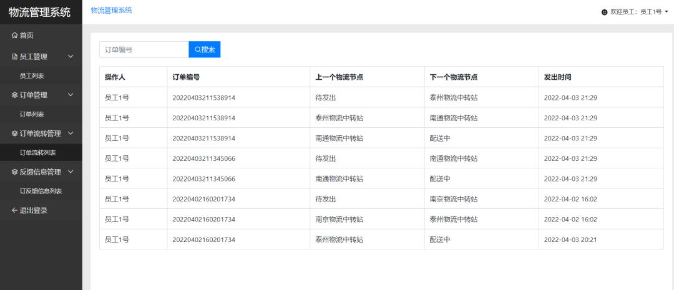The image size is (674, 290).
Task: Click the 下一个物流节点 column header
Action: coord(454,77)
